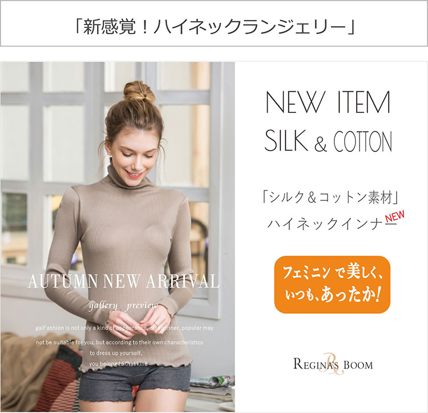Screen dimensions: 428x413
Task: Click the NEW ITEM heading text
Action: click(x=328, y=102)
